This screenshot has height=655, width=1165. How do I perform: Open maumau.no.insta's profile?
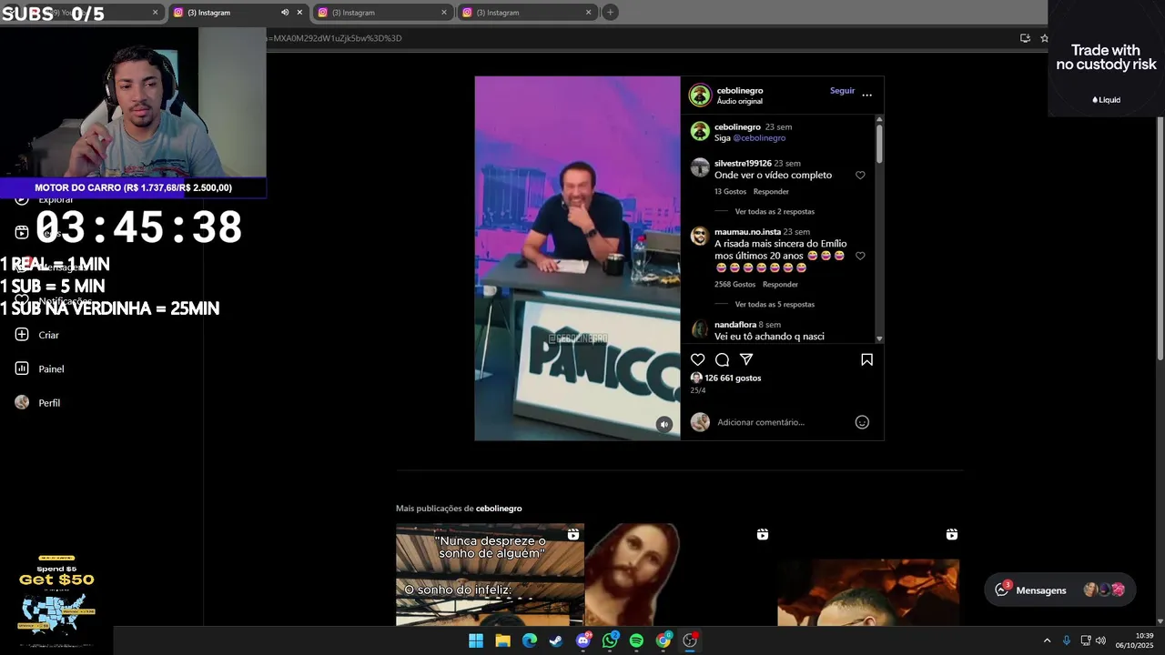point(747,232)
